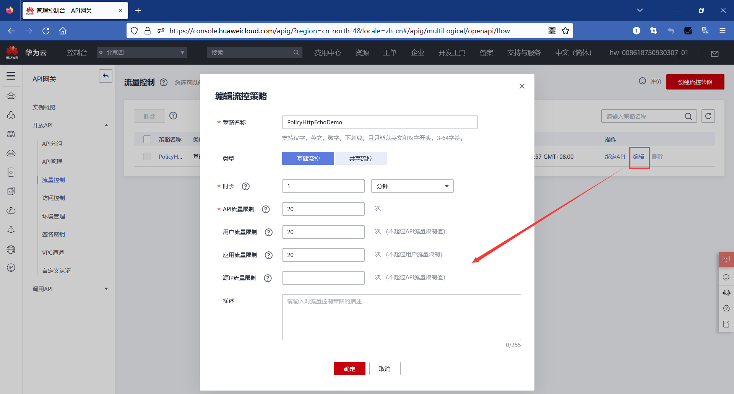This screenshot has height=394, width=734.
Task: Open 开发工具 in the top navigation
Action: click(x=452, y=52)
